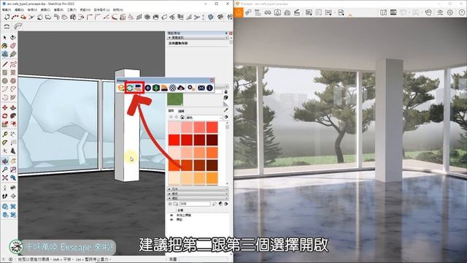Viewport: 467px width, 263px height.
Task: Click the Enscape feedback envelope icon
Action: (x=201, y=88)
